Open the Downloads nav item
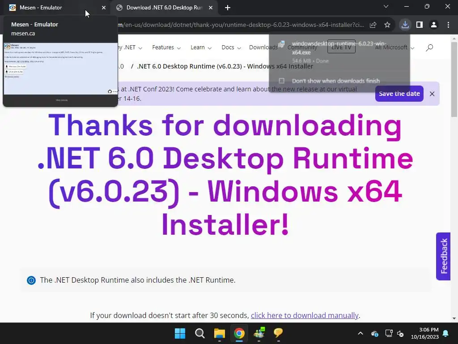This screenshot has height=344, width=458. (x=263, y=47)
